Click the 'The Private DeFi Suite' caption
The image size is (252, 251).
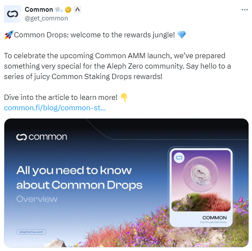(x=213, y=222)
